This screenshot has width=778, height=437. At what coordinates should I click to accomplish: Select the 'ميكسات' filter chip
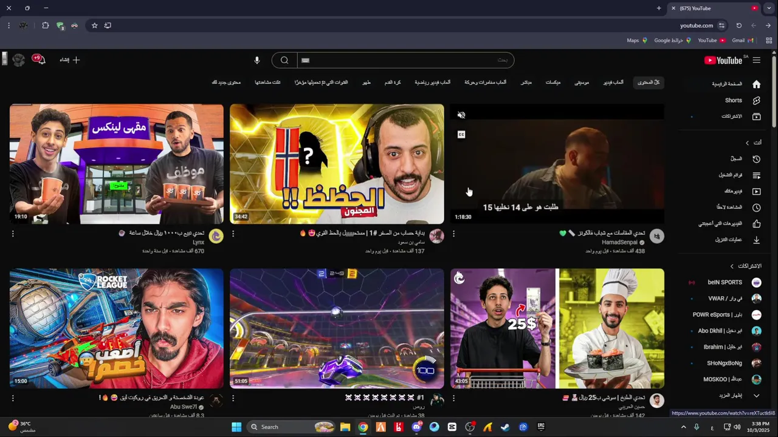pos(553,83)
